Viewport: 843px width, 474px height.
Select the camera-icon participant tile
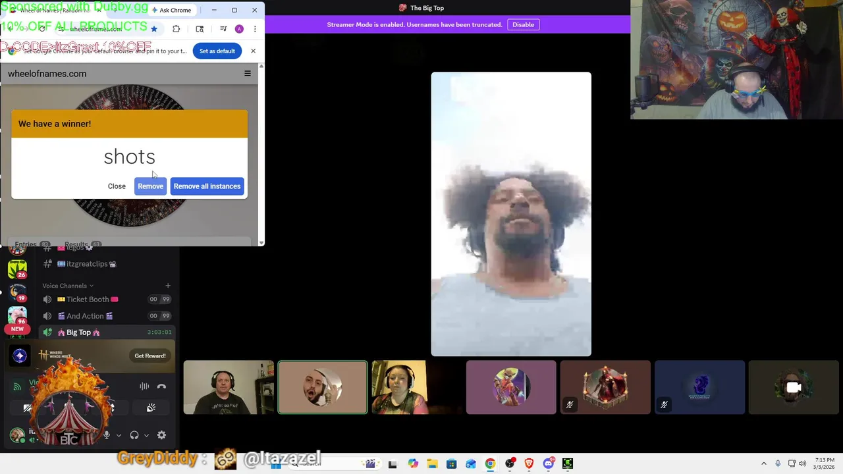tap(794, 388)
